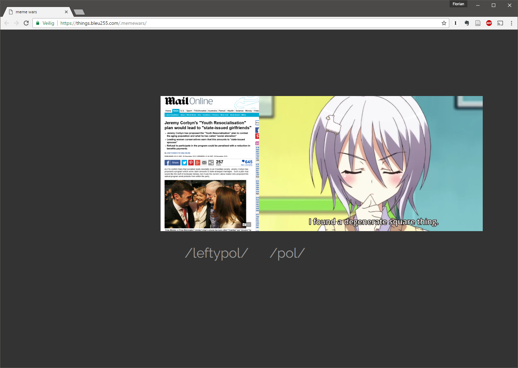This screenshot has width=518, height=368.
Task: Bookmark this page with the star icon
Action: [x=444, y=23]
